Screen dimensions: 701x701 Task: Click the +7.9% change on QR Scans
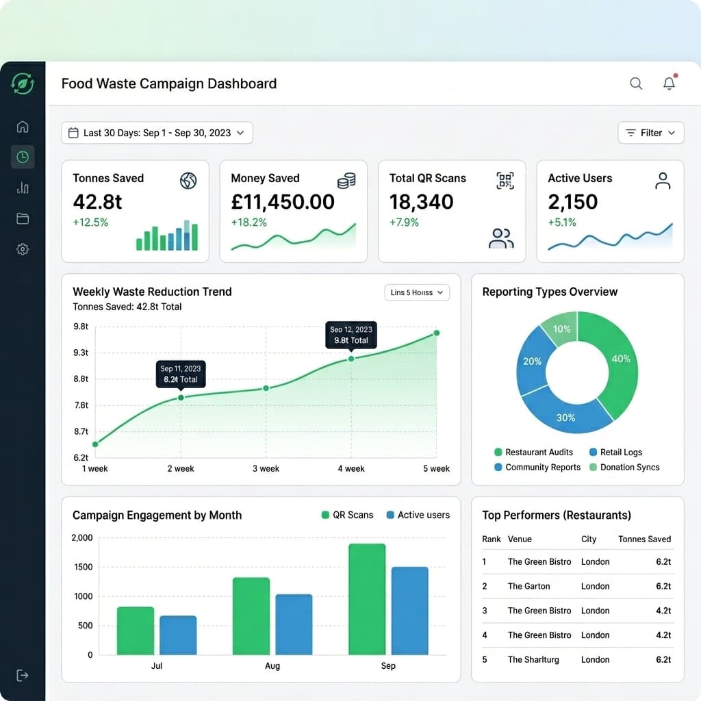404,222
